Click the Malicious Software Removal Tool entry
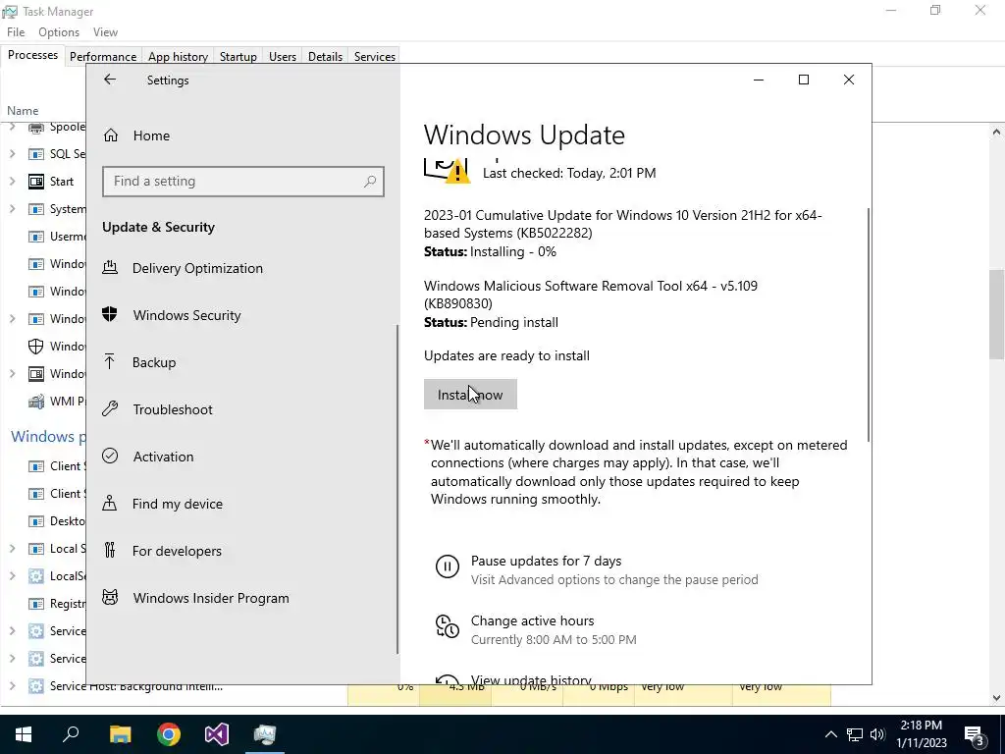 pyautogui.click(x=590, y=295)
